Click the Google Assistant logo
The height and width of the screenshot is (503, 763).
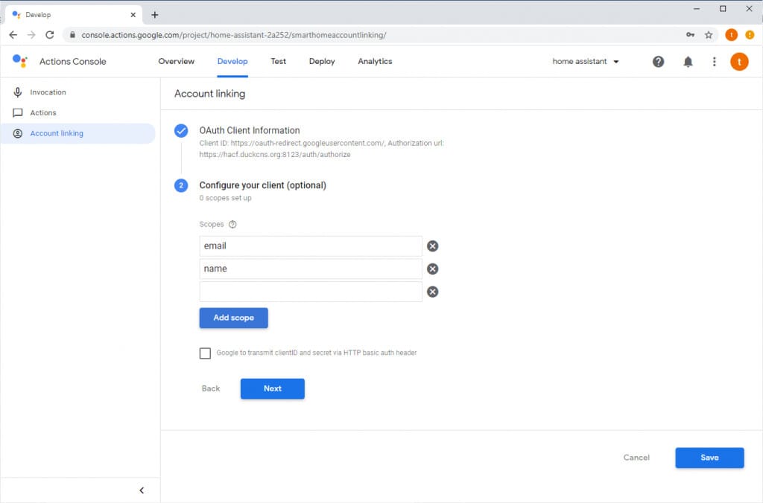click(19, 61)
